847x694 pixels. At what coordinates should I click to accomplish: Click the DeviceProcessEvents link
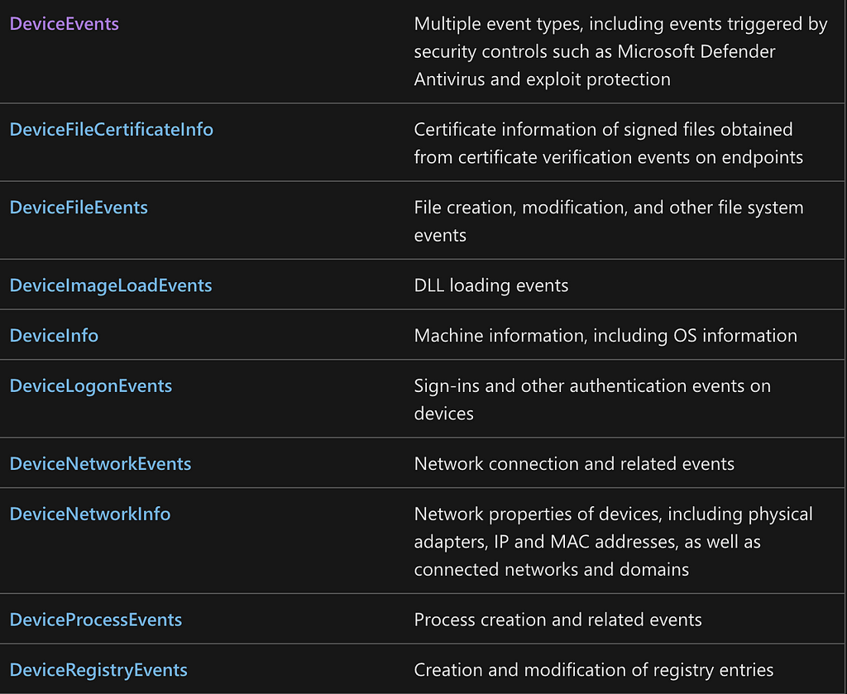pyautogui.click(x=96, y=620)
